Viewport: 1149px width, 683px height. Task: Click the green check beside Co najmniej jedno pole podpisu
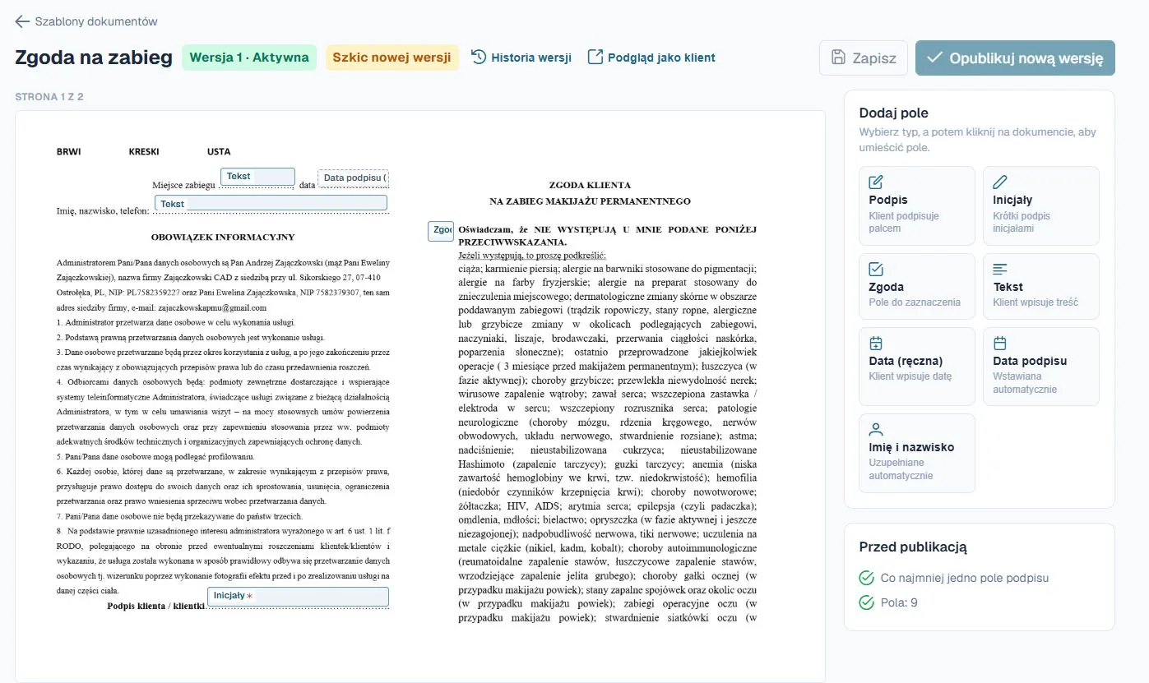coord(866,578)
